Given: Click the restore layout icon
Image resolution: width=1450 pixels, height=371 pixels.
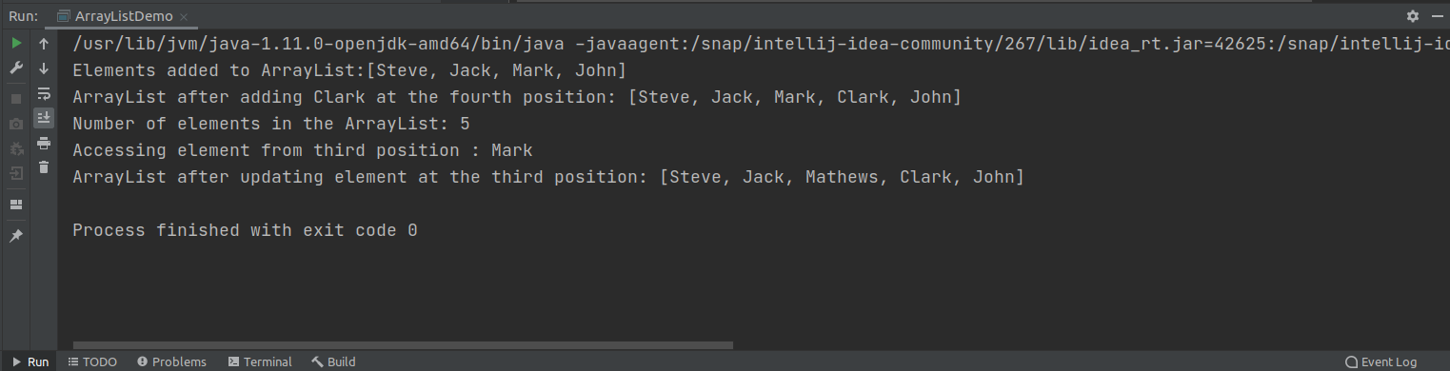Looking at the screenshot, I should 16,205.
